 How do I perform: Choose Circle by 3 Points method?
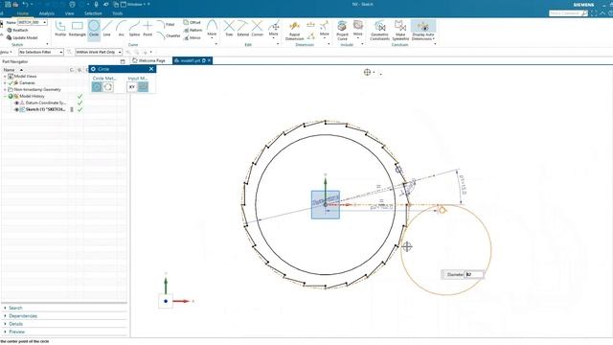pyautogui.click(x=108, y=87)
